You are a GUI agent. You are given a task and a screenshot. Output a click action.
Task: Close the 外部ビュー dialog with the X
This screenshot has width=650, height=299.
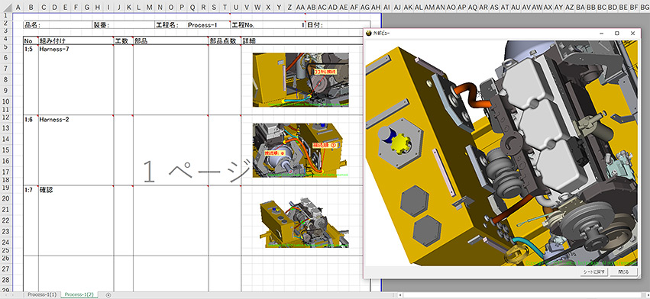pos(632,33)
